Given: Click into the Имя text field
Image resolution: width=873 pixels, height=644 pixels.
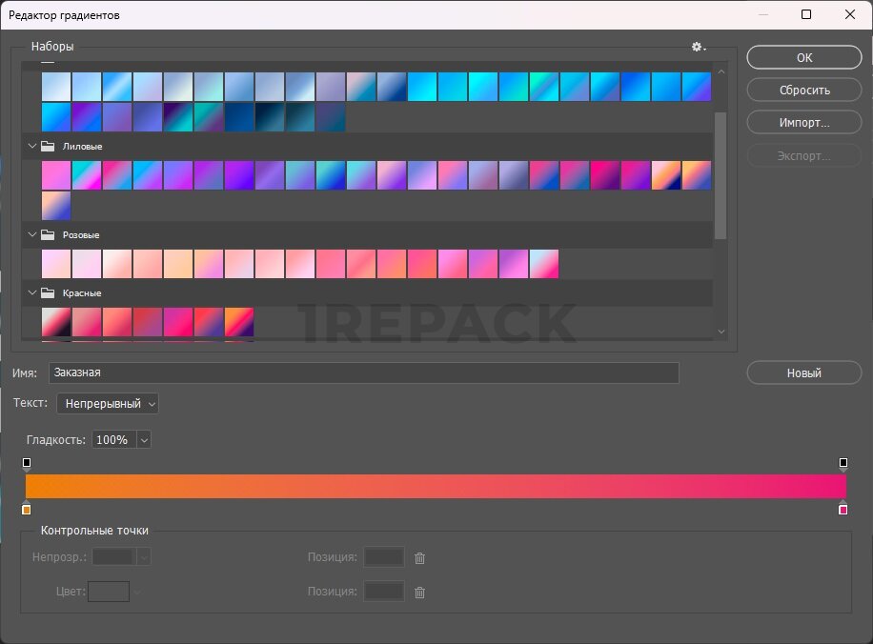Looking at the screenshot, I should pos(363,373).
